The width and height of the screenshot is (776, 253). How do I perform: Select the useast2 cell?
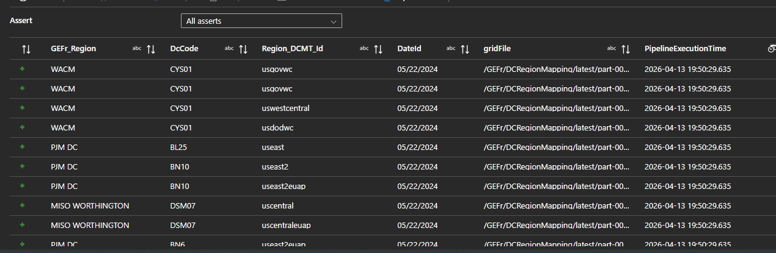point(275,167)
